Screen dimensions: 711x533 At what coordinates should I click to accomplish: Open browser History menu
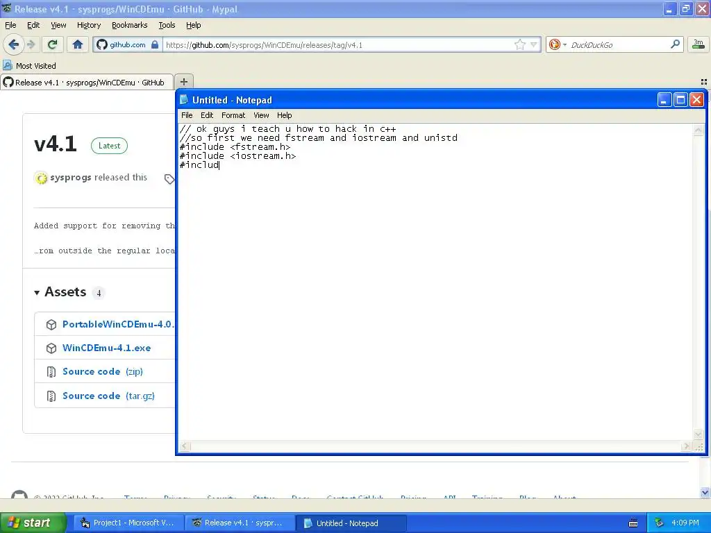[x=88, y=25]
